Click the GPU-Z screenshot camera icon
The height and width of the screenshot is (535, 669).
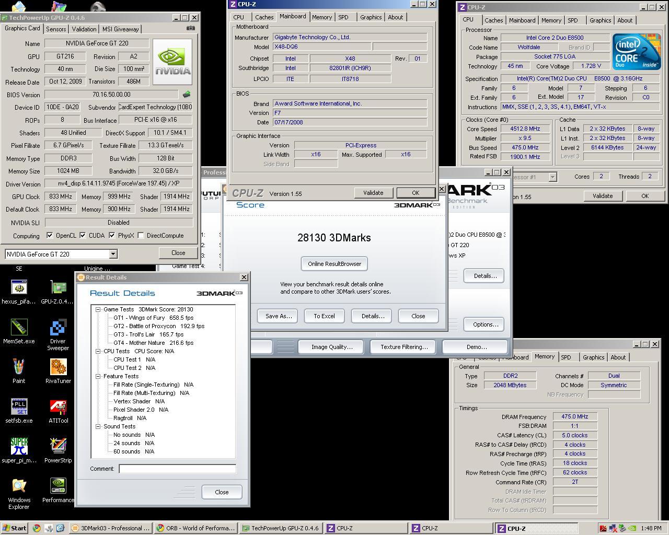pos(191,28)
